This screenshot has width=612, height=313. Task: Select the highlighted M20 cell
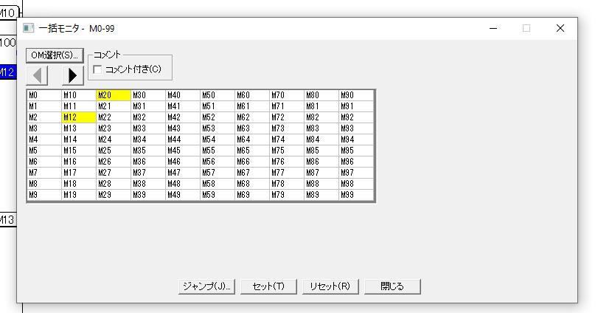(x=113, y=95)
